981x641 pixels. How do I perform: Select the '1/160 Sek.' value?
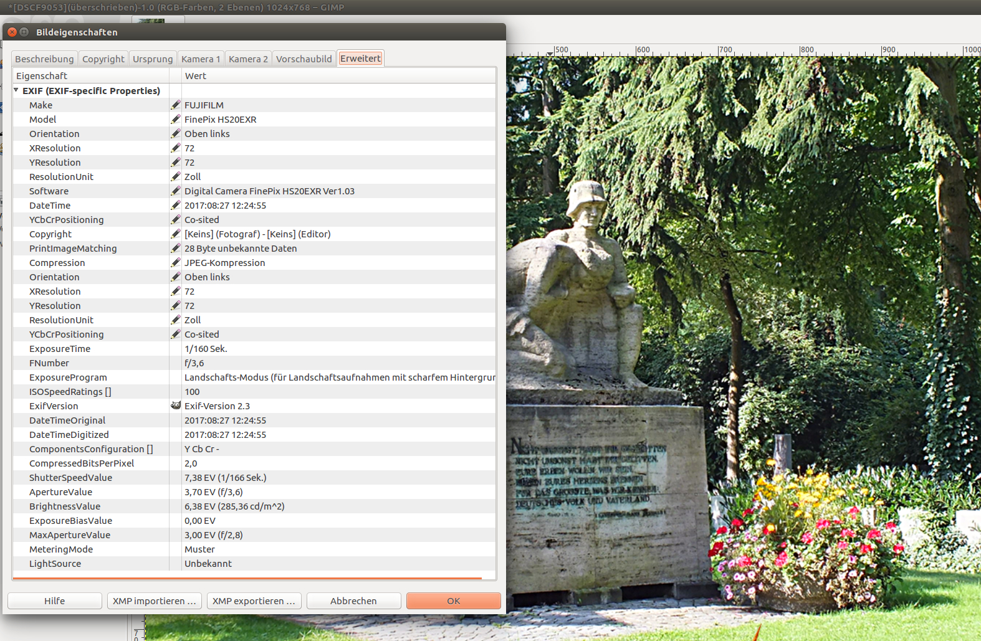pyautogui.click(x=206, y=348)
